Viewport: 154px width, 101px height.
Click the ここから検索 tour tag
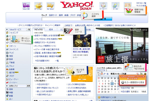point(92,15)
